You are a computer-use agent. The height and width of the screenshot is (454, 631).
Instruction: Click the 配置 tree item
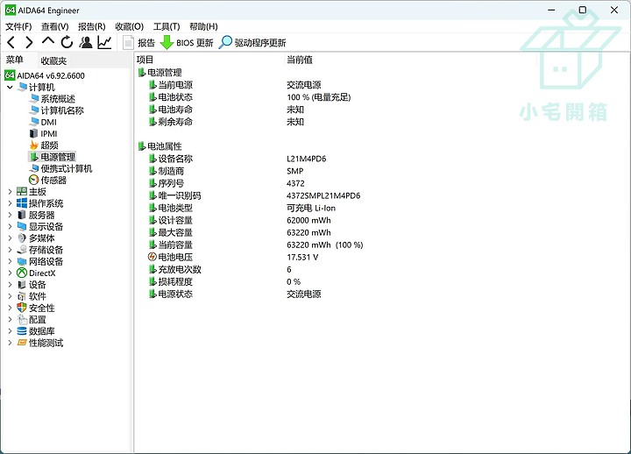(32, 320)
